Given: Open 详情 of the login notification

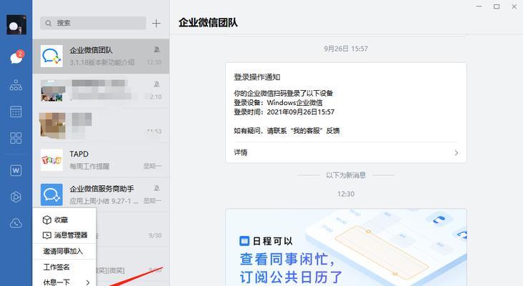Looking at the screenshot, I should [346, 153].
